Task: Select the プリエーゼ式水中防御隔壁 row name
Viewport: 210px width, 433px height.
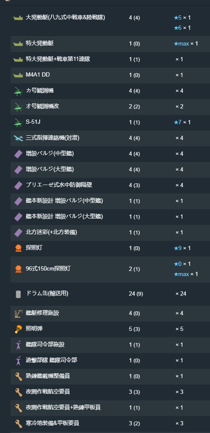Action: point(59,185)
